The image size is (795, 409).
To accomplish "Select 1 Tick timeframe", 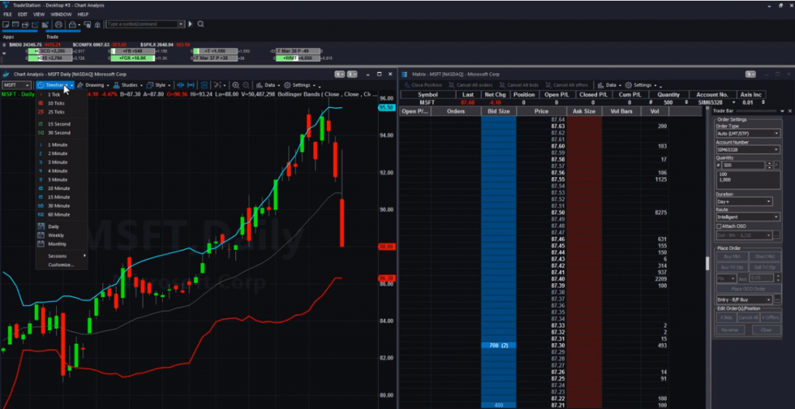I will click(x=61, y=94).
